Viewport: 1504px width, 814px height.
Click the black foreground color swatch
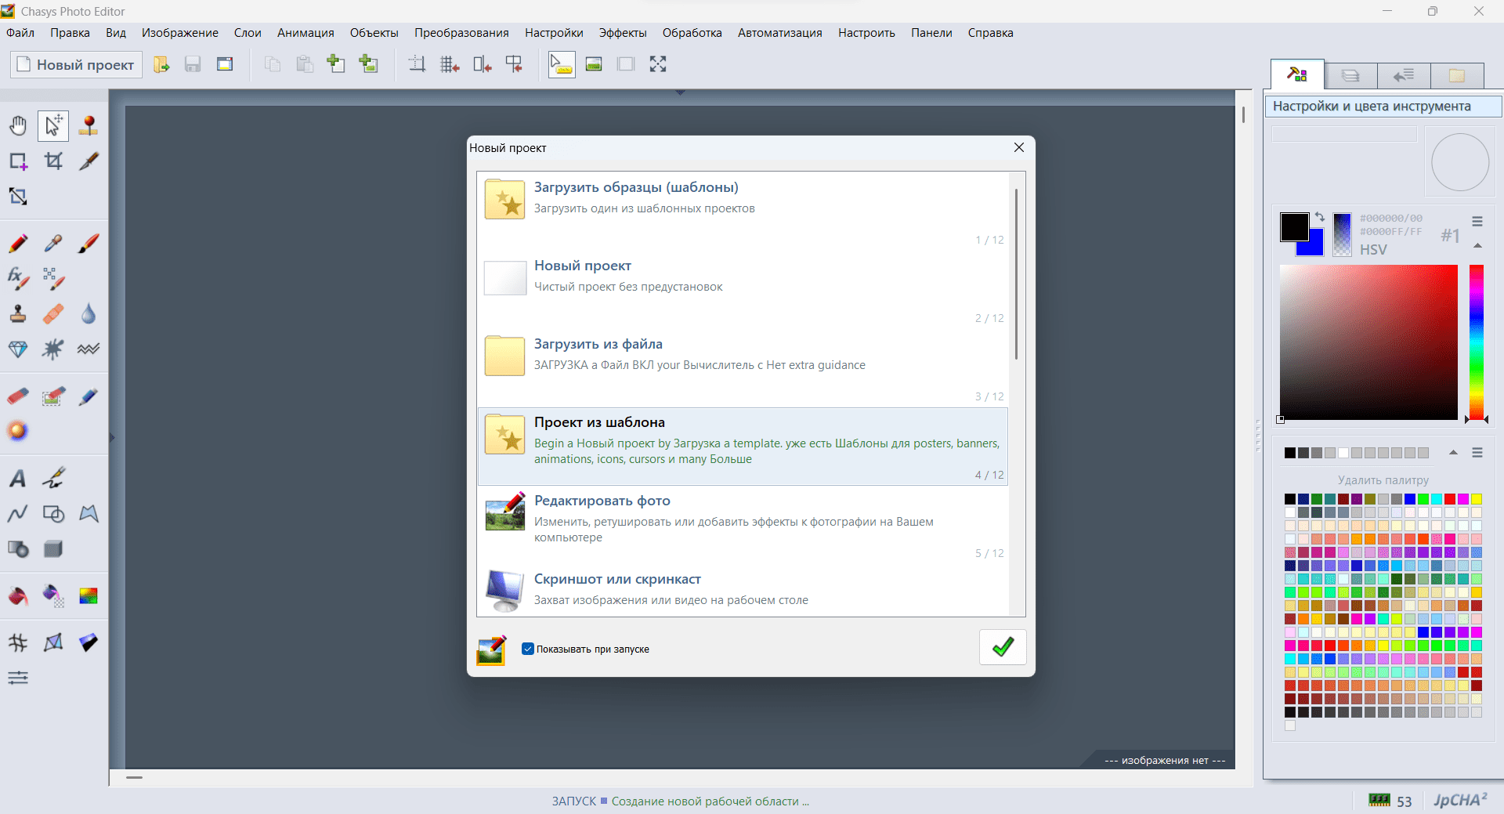click(1294, 226)
